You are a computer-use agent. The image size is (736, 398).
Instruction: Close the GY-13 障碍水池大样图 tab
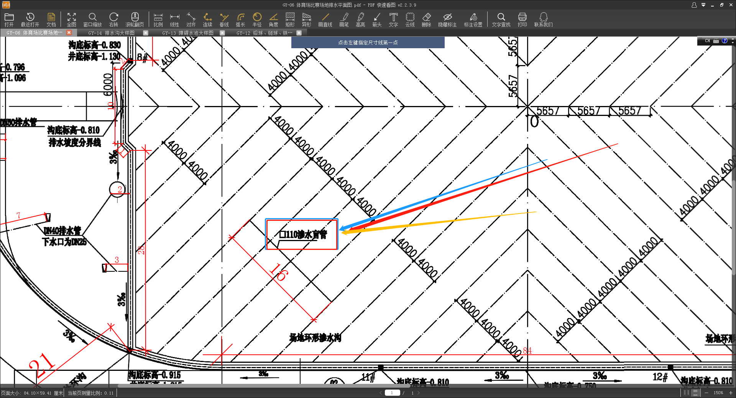(x=222, y=33)
